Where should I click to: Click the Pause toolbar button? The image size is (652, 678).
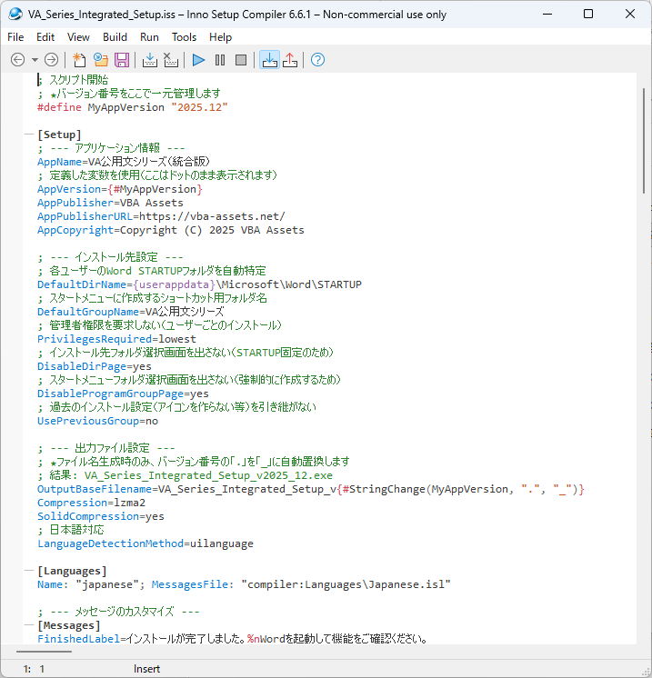220,60
